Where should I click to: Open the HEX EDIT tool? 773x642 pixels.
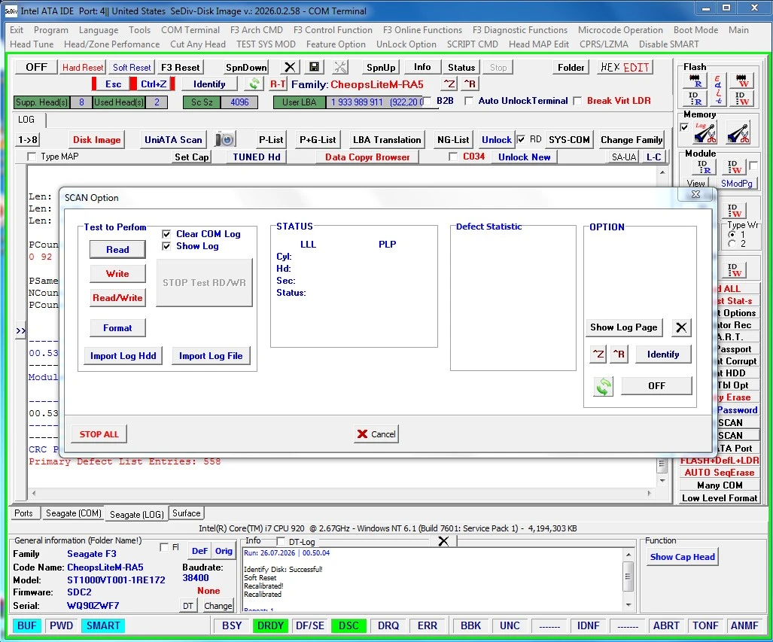pos(625,67)
